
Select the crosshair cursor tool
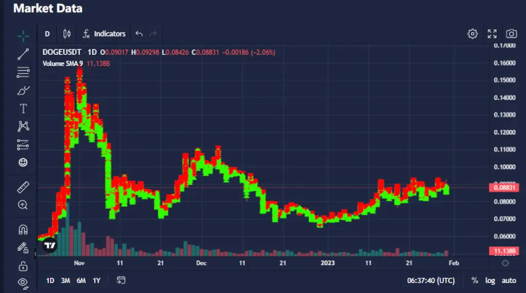click(x=23, y=36)
